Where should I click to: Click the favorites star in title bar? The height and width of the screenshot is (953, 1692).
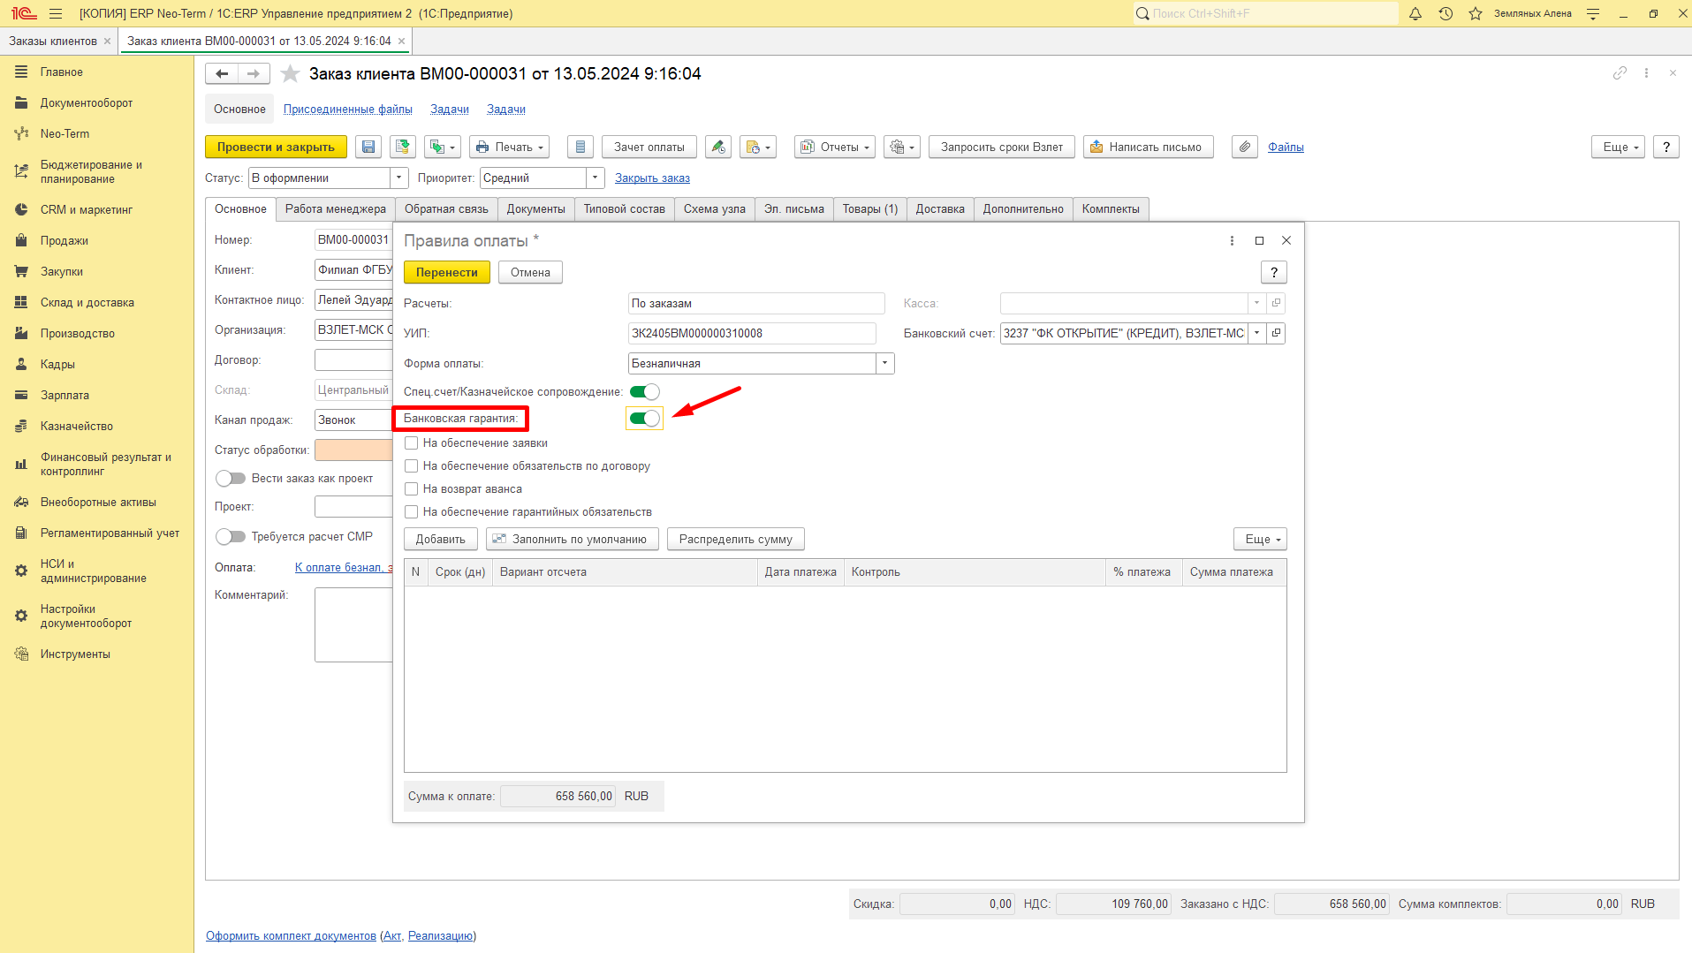tap(1475, 13)
